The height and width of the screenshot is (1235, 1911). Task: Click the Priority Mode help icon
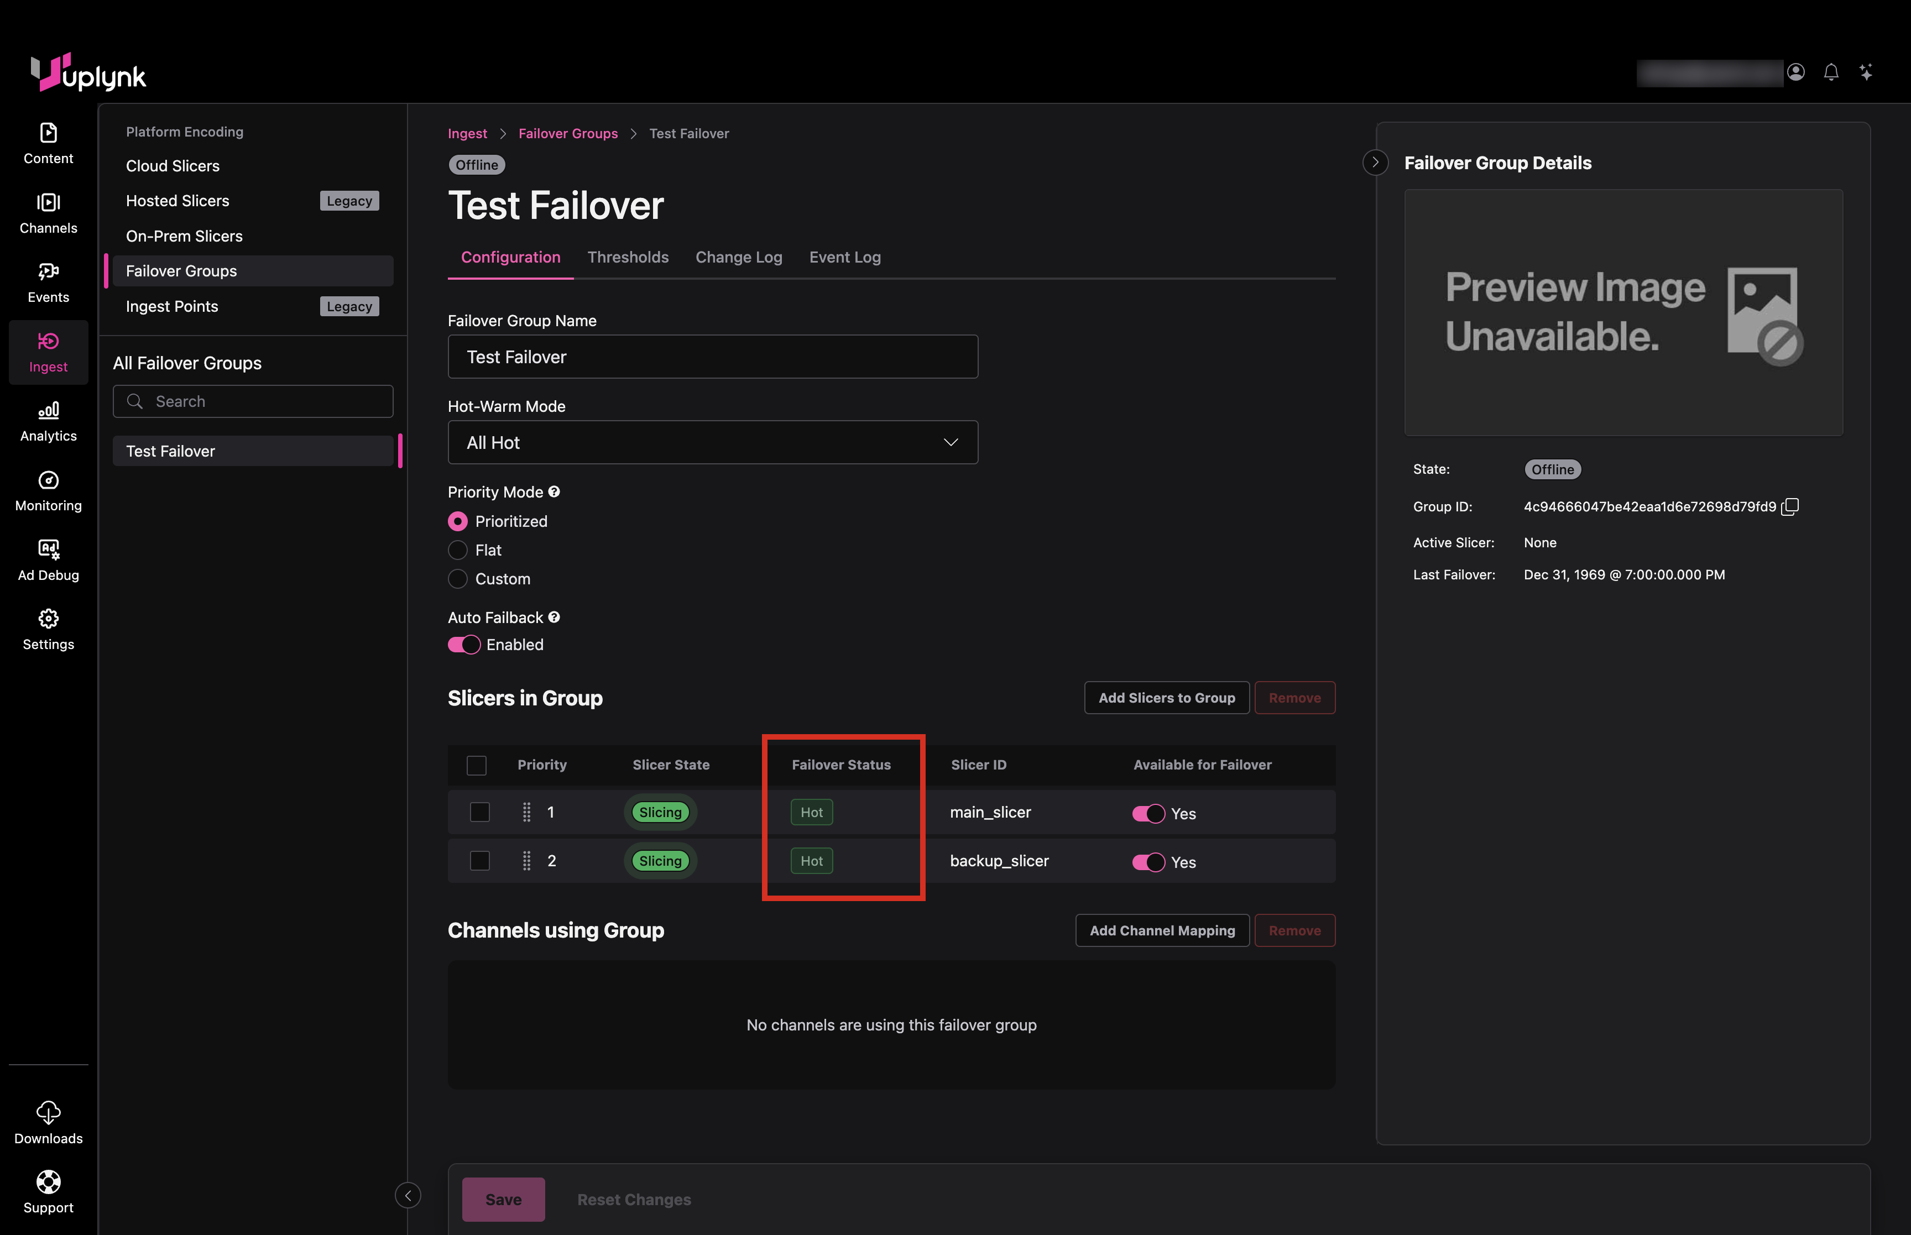click(x=554, y=491)
